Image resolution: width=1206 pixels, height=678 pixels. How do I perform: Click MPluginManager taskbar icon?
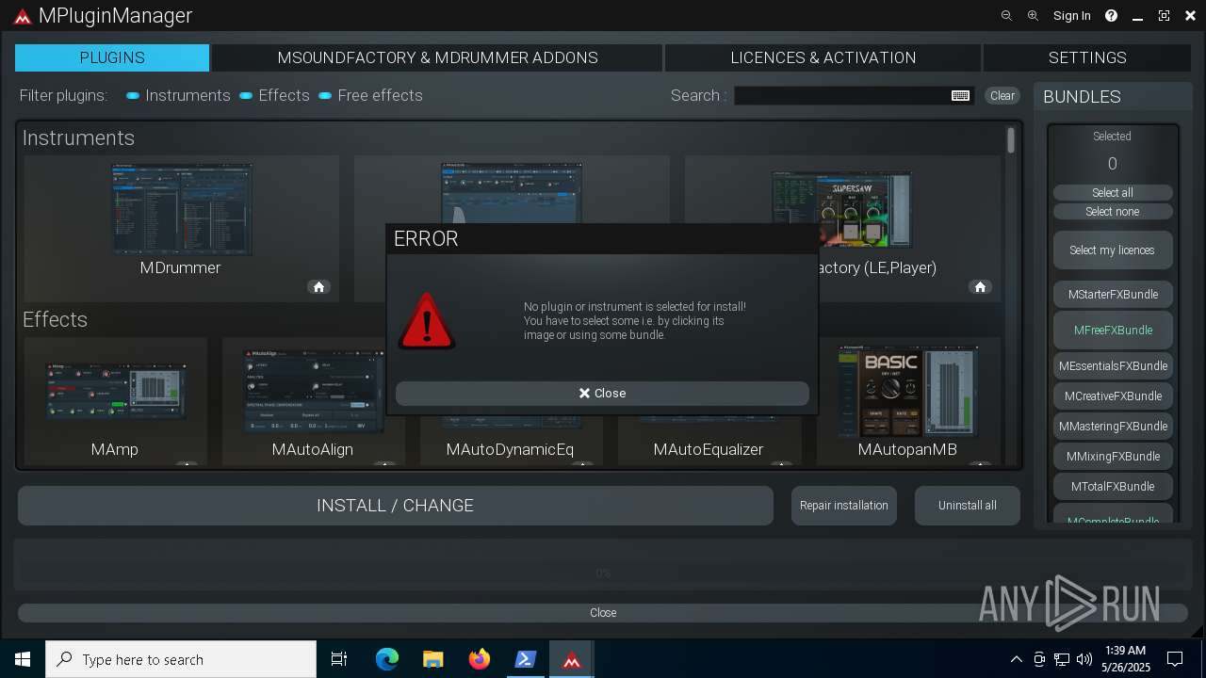point(572,659)
